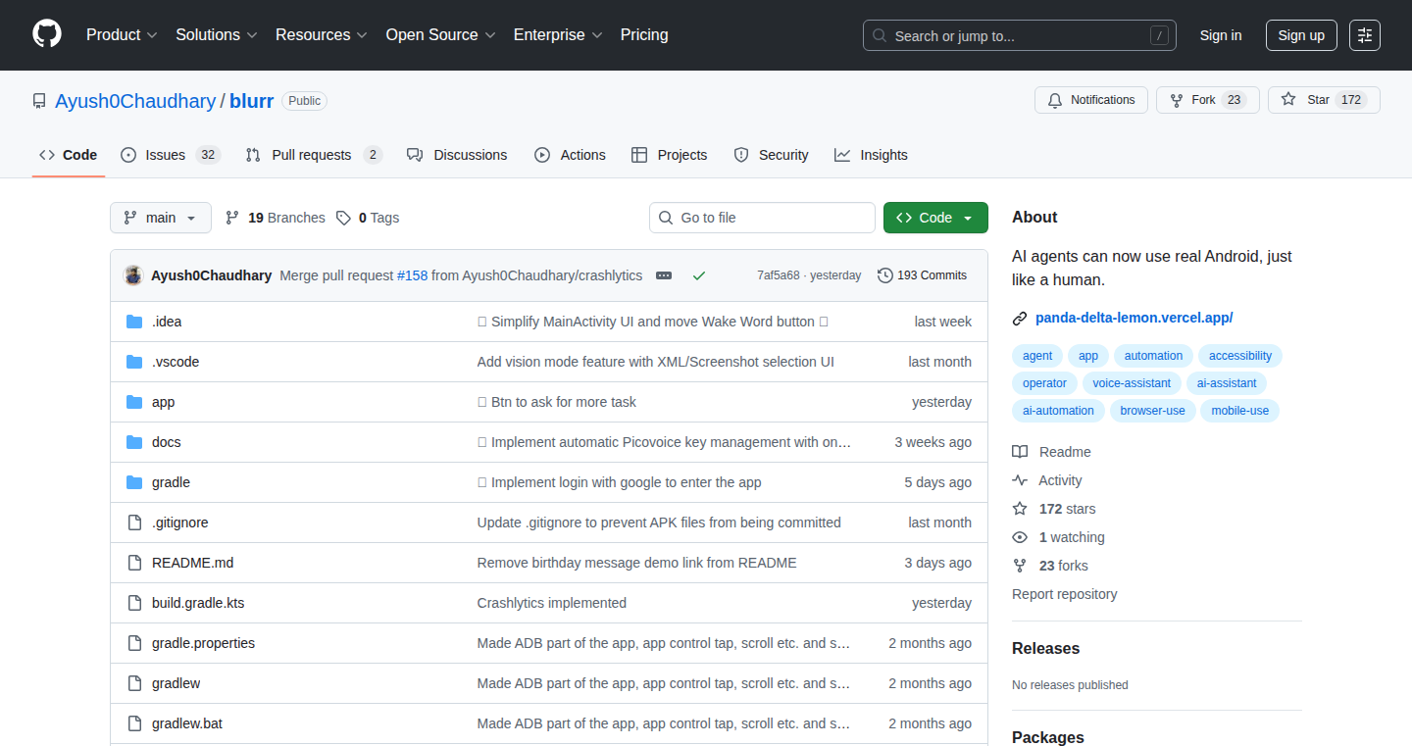View the green check commit status

[699, 275]
